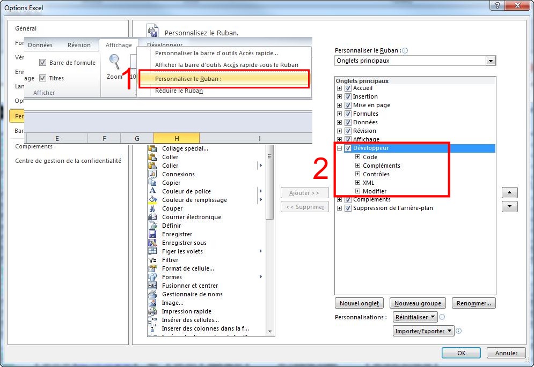
Task: Click the scissors icon next to Couper
Action: point(152,208)
